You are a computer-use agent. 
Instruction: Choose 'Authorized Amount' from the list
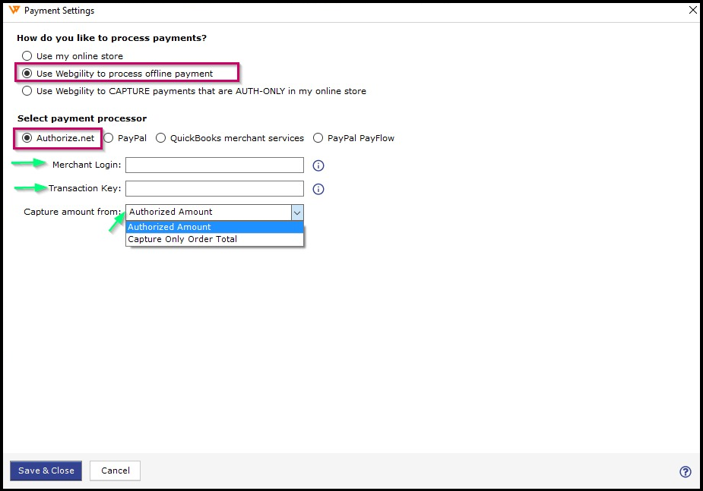214,227
